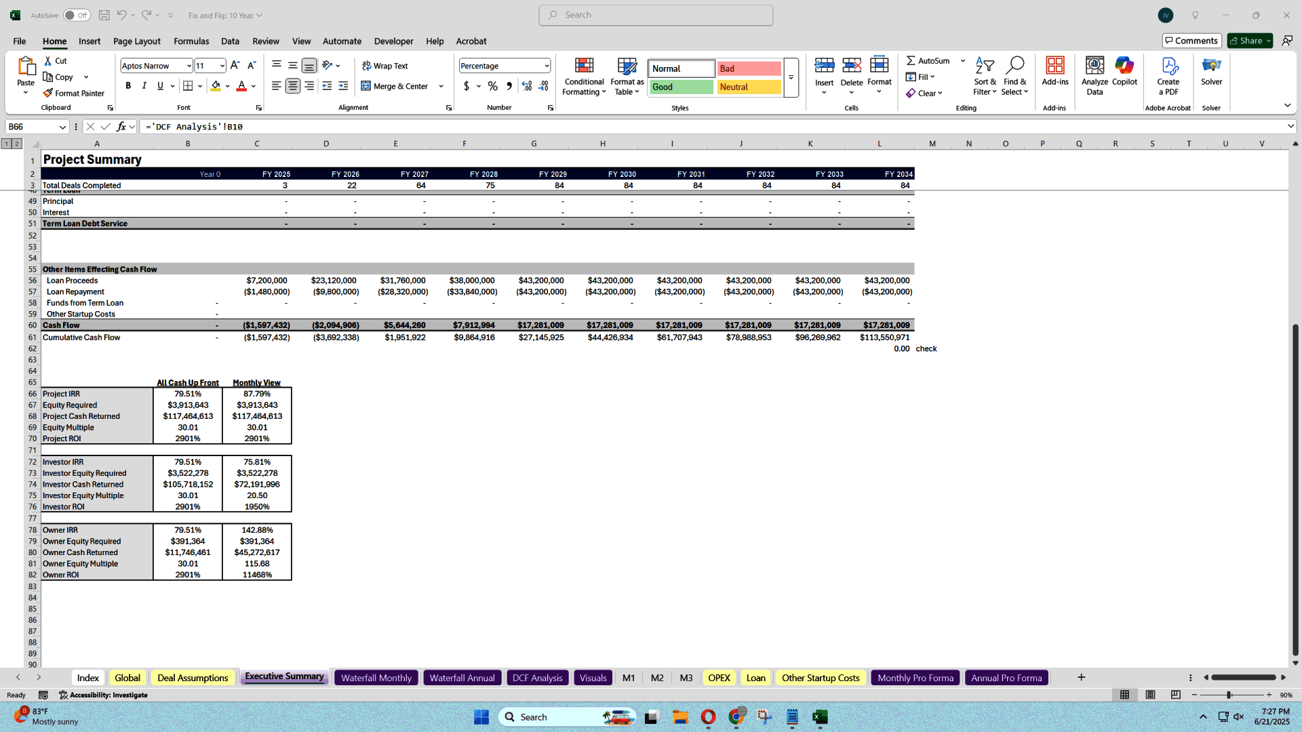Click the Orientation text angle icon
1302x732 pixels.
[328, 66]
